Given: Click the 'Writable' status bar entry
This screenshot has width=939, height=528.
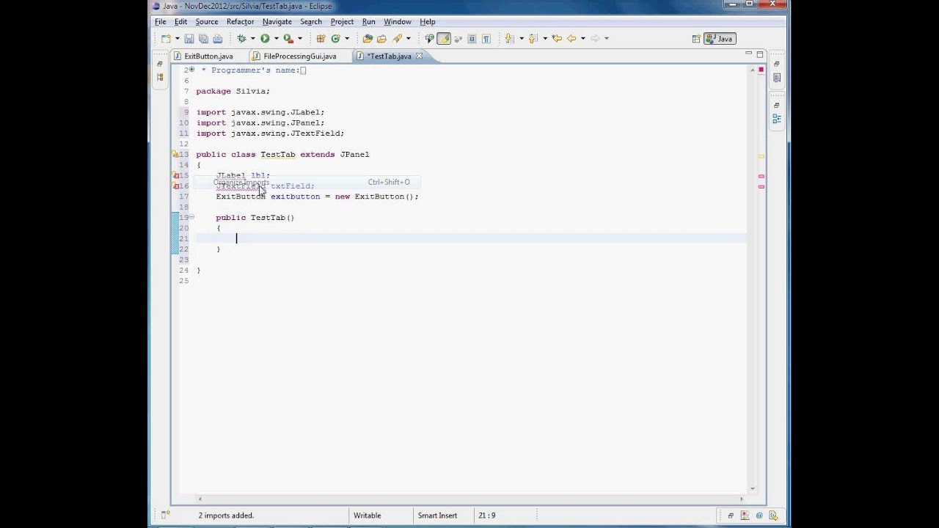Looking at the screenshot, I should click(x=367, y=516).
